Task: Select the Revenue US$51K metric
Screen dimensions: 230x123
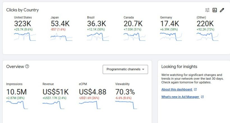Action: coord(56,92)
